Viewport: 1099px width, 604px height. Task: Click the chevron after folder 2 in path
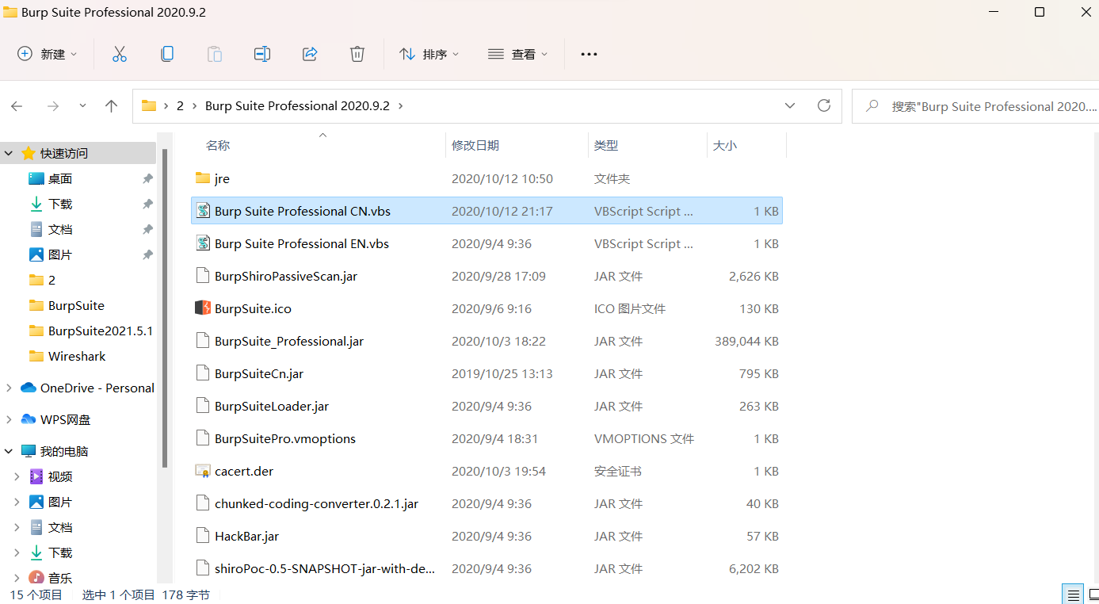(x=193, y=106)
